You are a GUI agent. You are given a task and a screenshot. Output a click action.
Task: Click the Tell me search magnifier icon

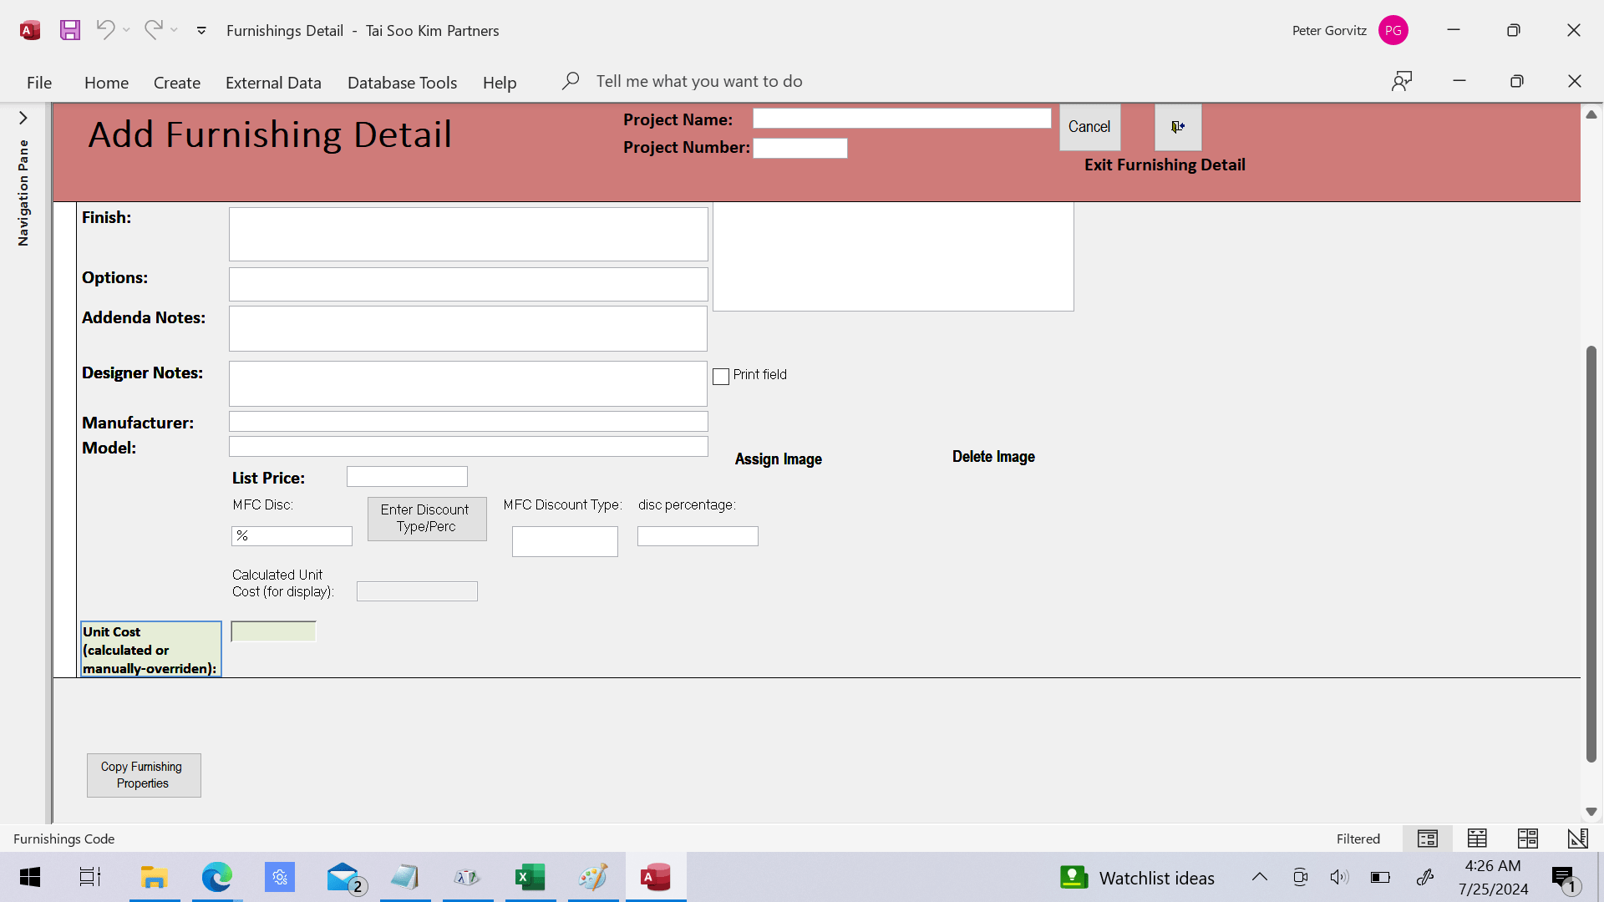click(571, 81)
